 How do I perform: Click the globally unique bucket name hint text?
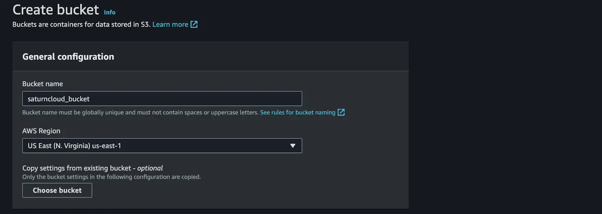[x=140, y=112]
